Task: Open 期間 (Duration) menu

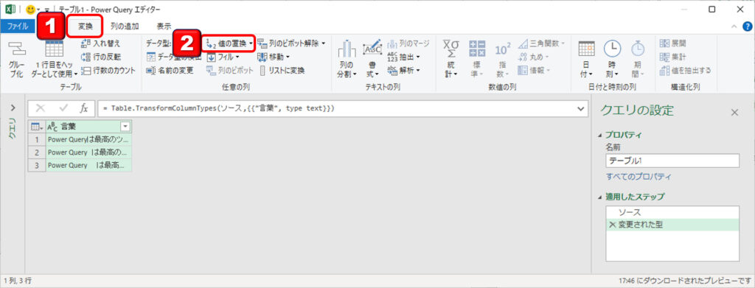Action: pyautogui.click(x=638, y=59)
